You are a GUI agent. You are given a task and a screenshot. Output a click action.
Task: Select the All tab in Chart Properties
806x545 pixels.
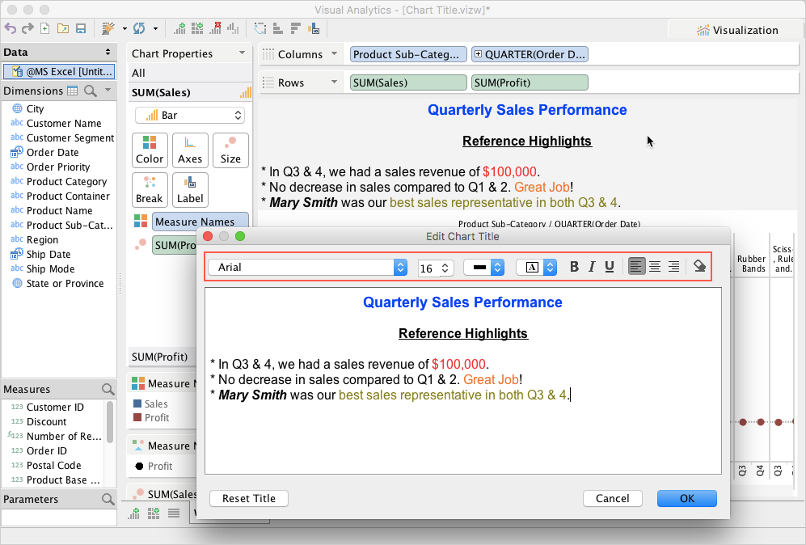[190, 73]
